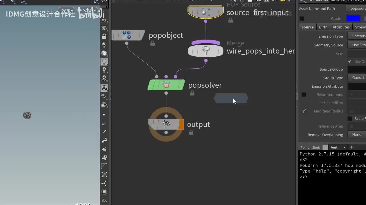
Task: Open the Emission Type dropdown
Action: click(357, 36)
